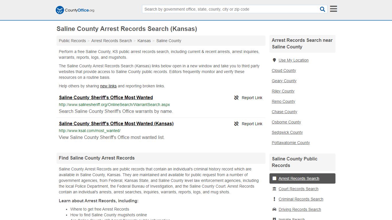
Task: Click the car icon beside Driving Records
Action: click(274, 209)
